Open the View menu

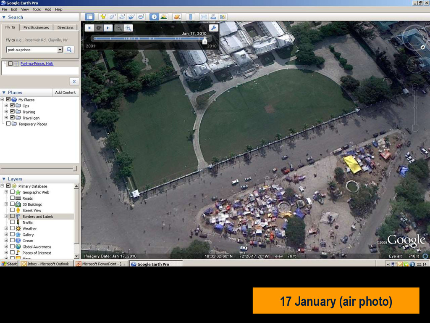(25, 9)
